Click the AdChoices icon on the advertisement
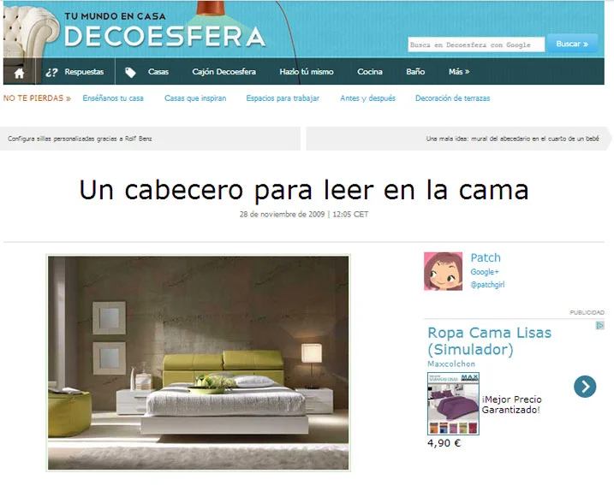 click(x=600, y=326)
